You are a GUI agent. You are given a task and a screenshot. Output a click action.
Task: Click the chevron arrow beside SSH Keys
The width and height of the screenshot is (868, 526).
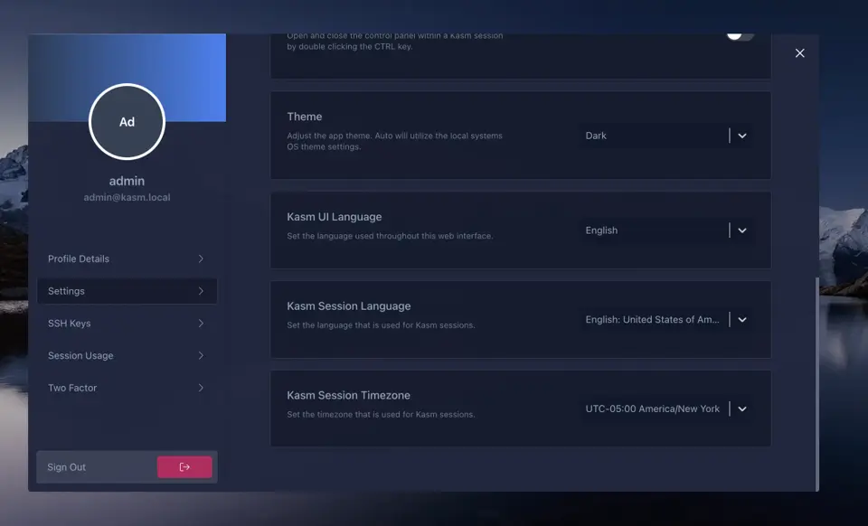pos(201,323)
